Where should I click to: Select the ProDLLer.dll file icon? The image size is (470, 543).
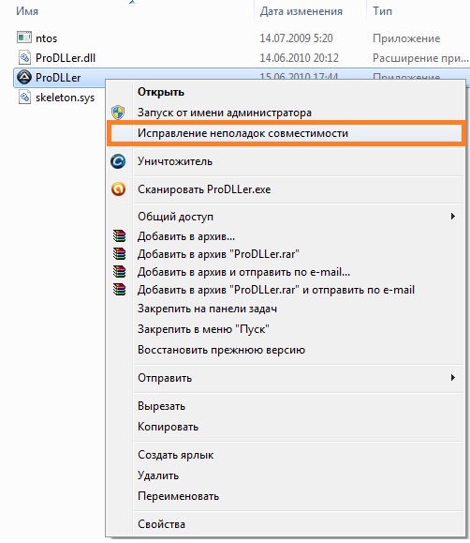24,57
